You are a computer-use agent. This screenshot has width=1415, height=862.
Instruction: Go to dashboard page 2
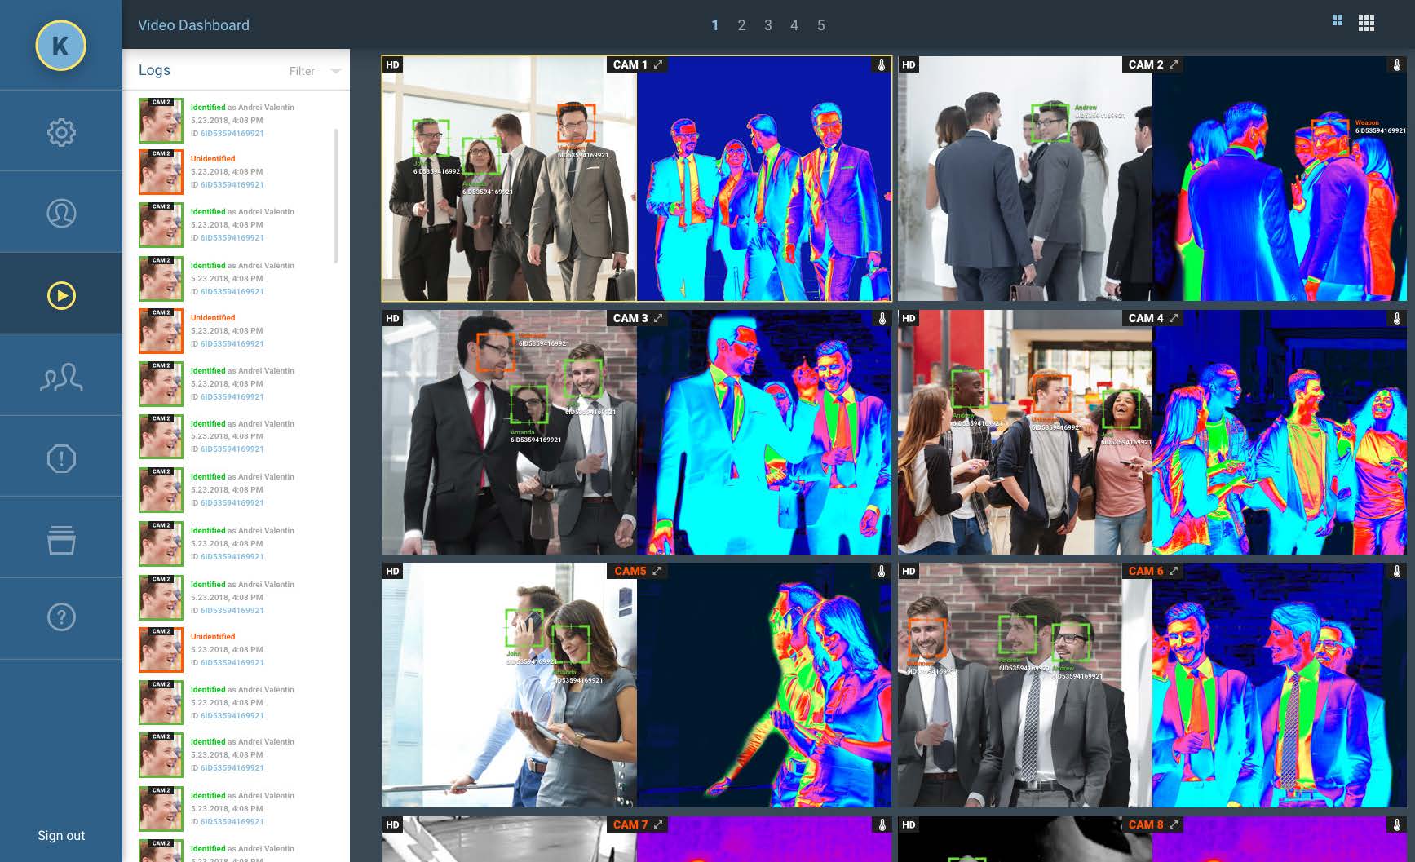tap(741, 25)
